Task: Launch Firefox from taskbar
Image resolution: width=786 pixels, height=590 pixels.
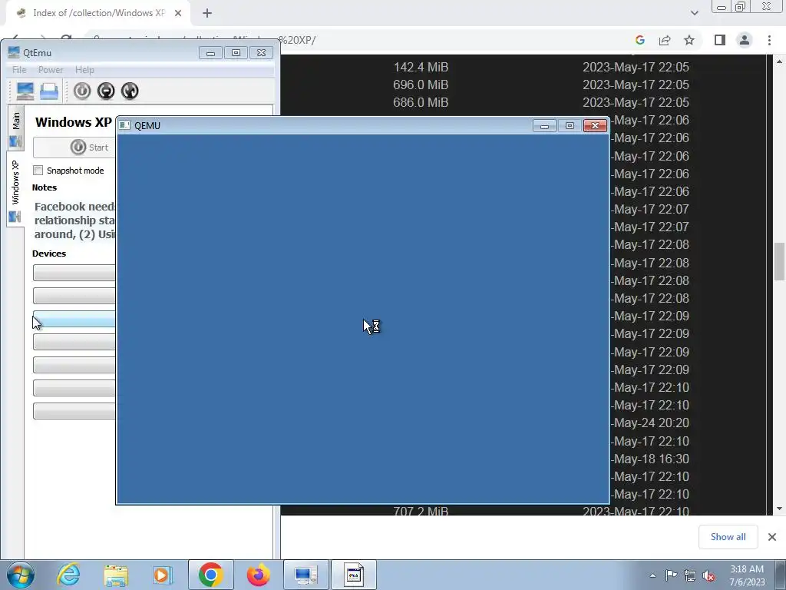Action: point(258,575)
